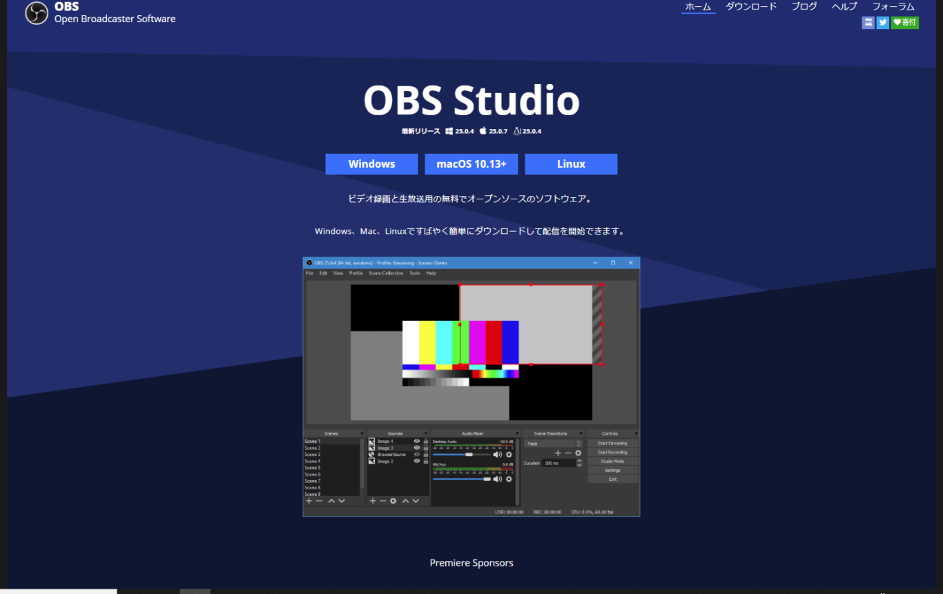Show the BrowserSource source visibility
This screenshot has height=594, width=943.
416,455
